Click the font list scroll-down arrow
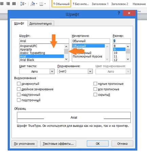The height and width of the screenshot is (154, 147). [x=66, y=59]
